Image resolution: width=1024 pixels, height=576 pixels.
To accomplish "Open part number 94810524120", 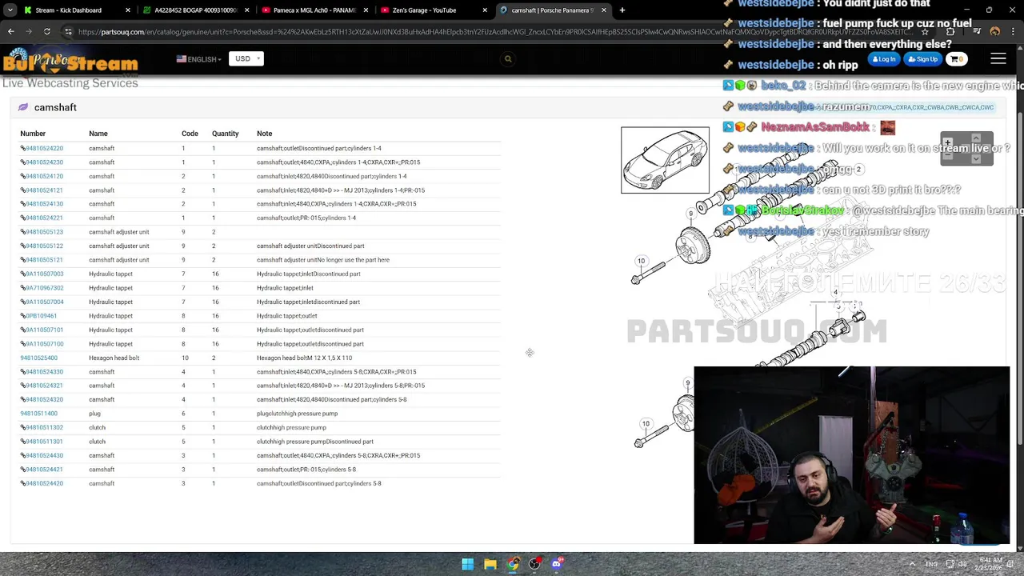I will coord(44,176).
